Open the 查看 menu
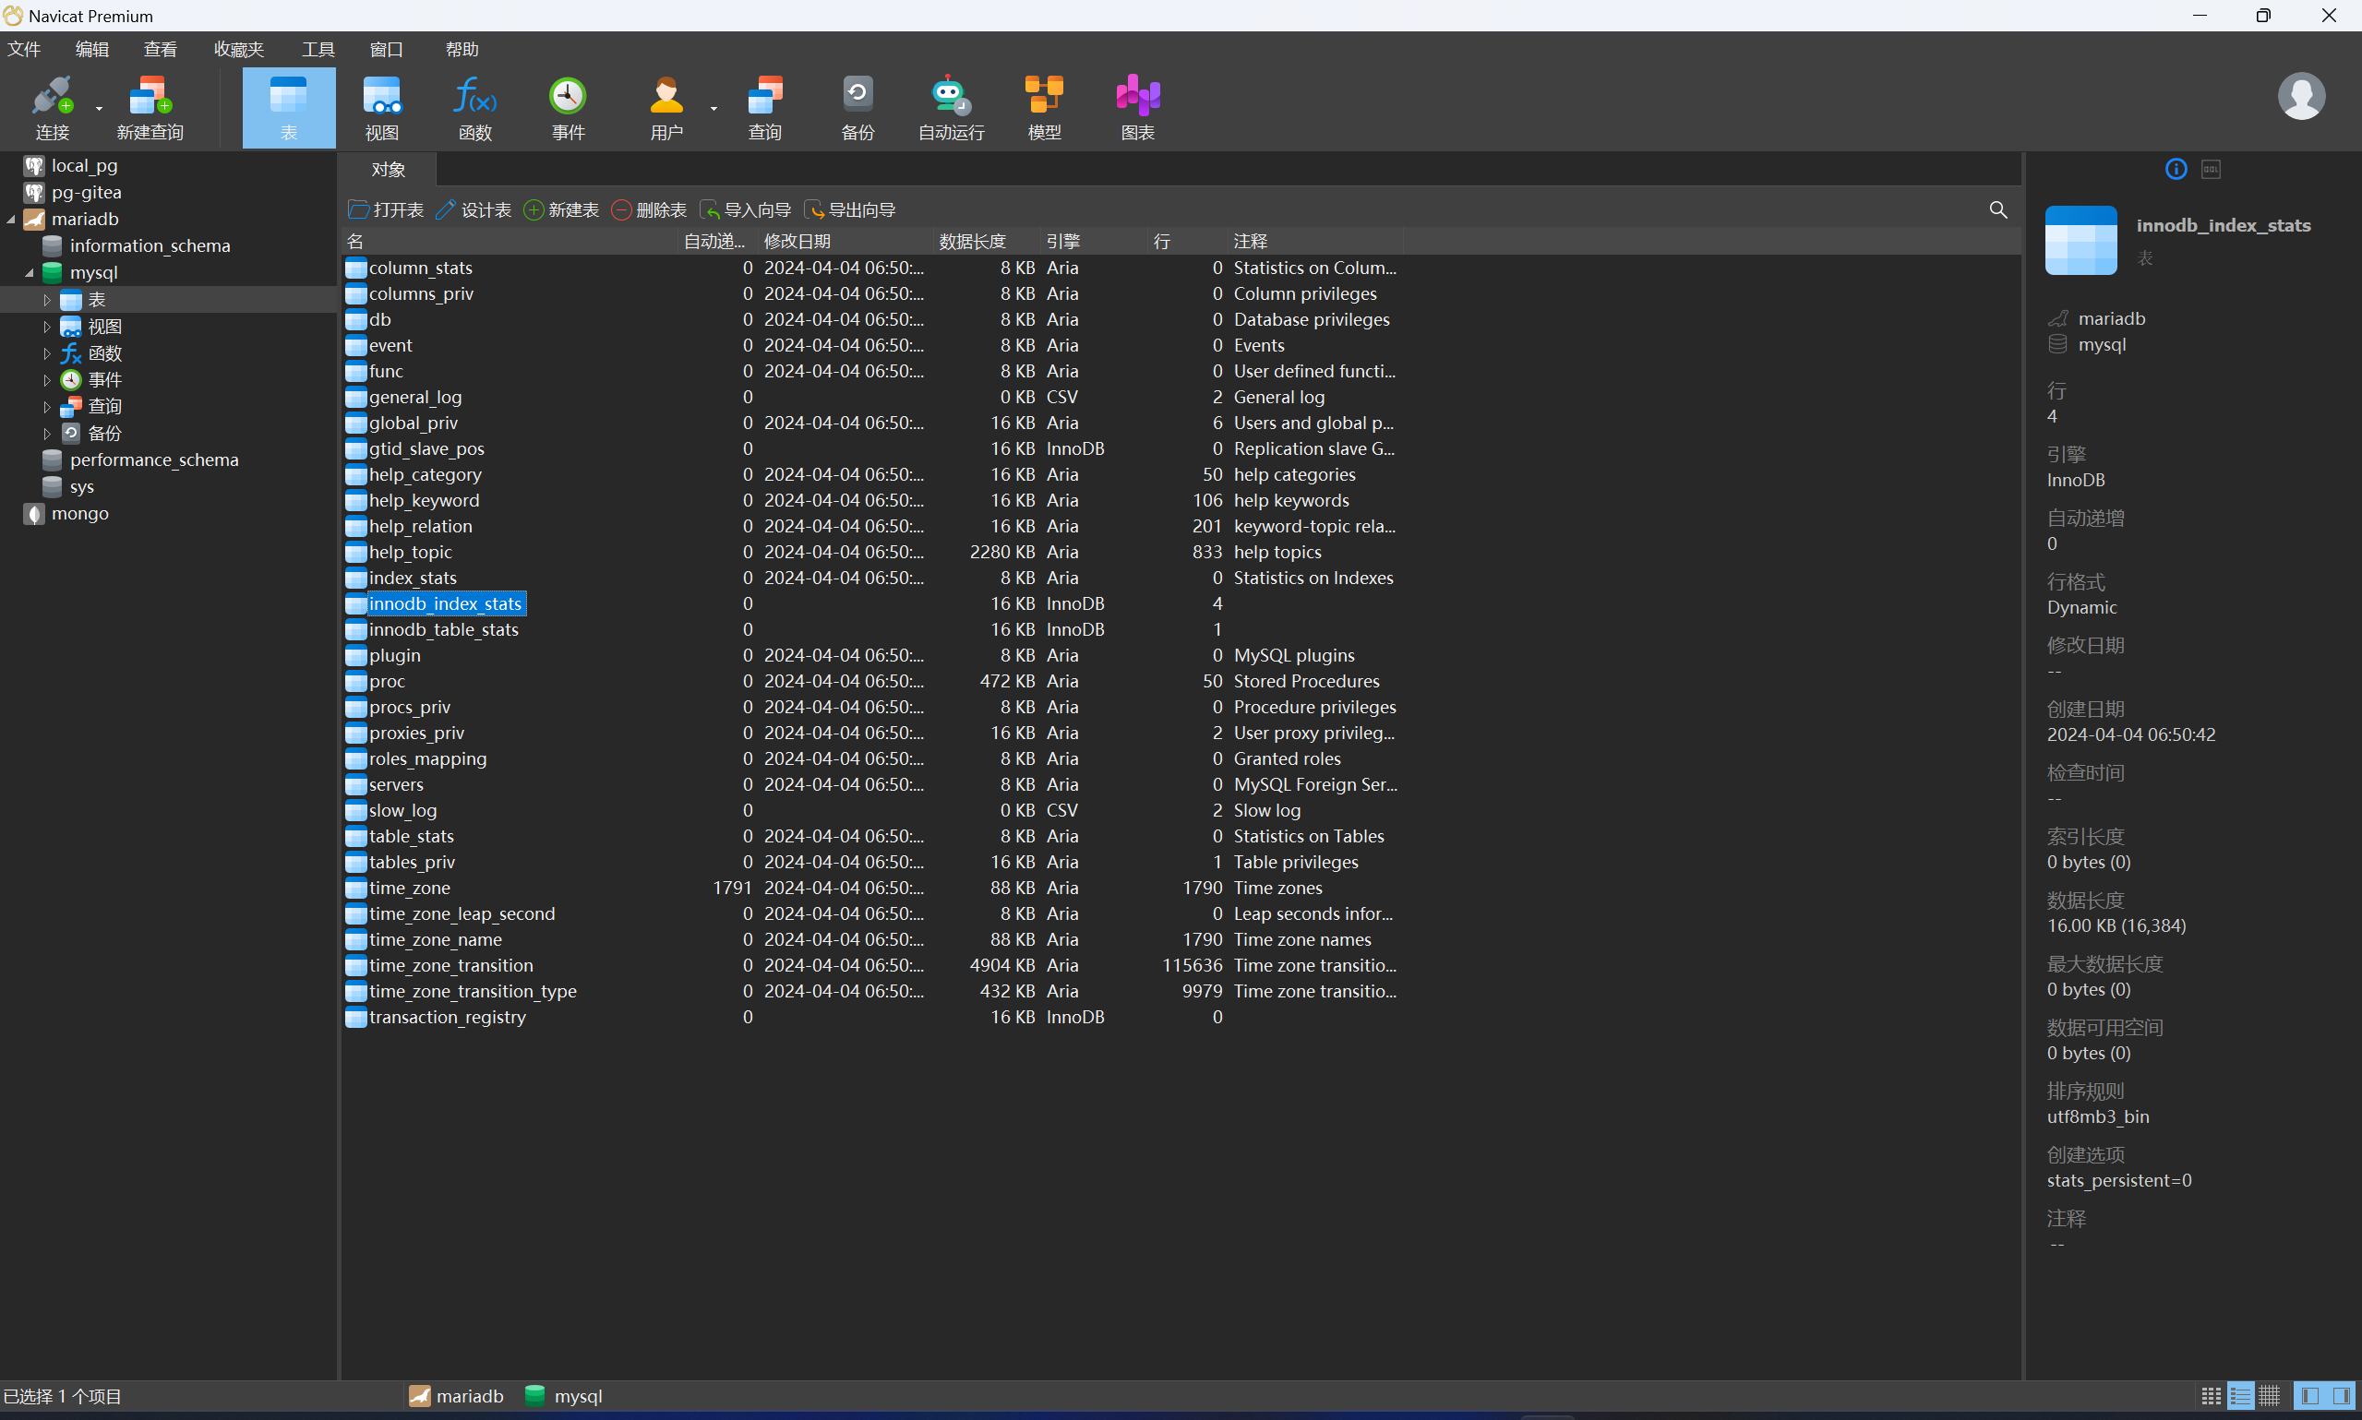 click(160, 49)
